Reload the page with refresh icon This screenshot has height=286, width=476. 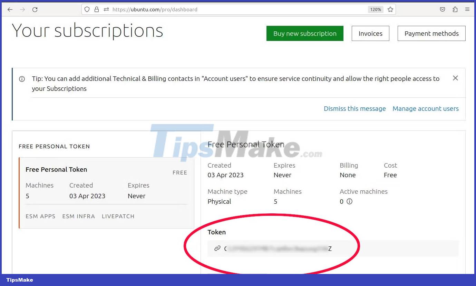click(35, 10)
